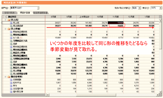Image resolution: width=163 pixels, height=98 pixels.
Task: Click the vertical scrollbar up arrow
Action: coord(160,21)
